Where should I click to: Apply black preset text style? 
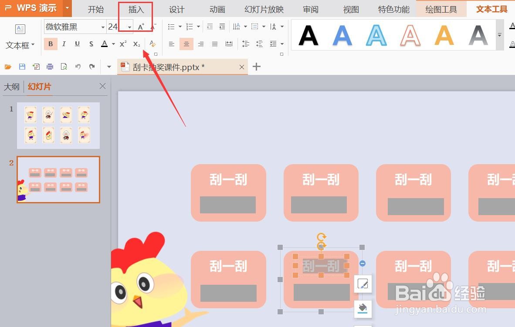click(x=308, y=35)
